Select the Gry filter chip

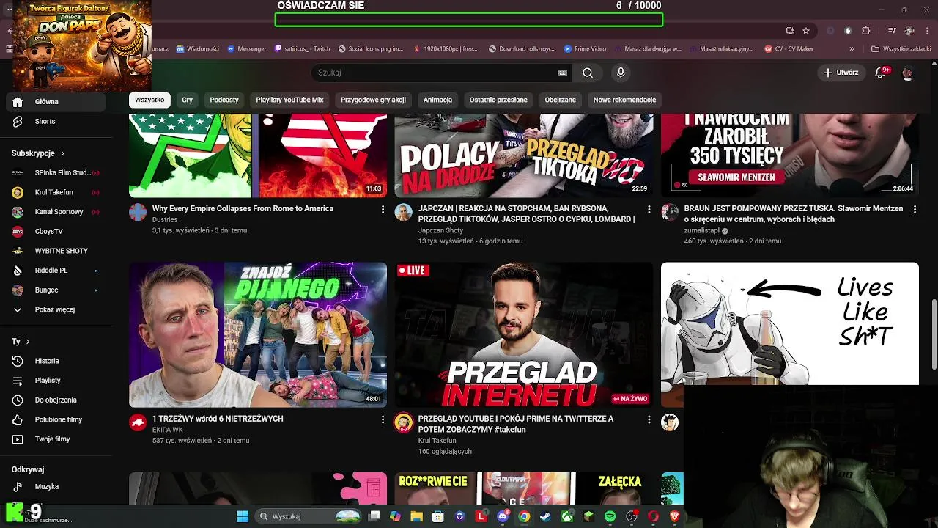point(188,100)
